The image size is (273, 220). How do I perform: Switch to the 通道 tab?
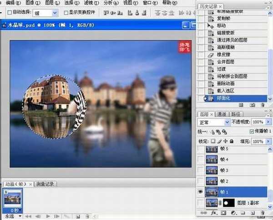tap(222, 114)
